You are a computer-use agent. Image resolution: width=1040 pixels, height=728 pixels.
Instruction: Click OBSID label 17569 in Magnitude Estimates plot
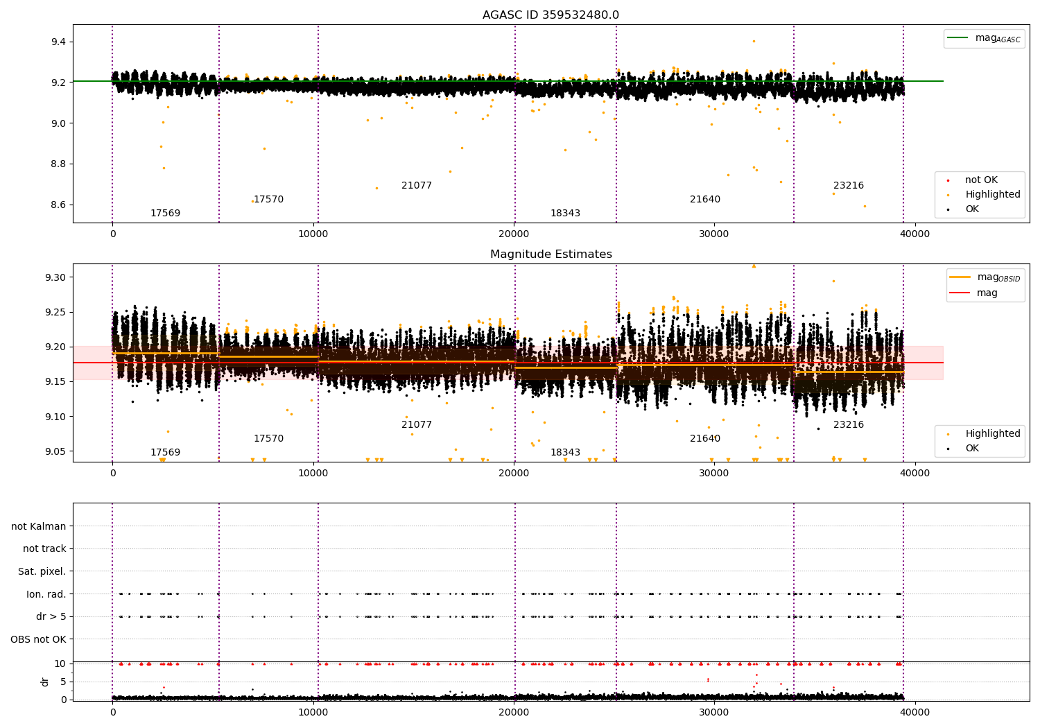pyautogui.click(x=165, y=453)
